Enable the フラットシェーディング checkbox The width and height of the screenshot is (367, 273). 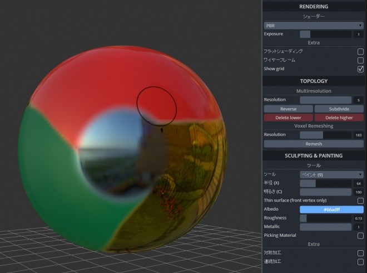pos(360,51)
